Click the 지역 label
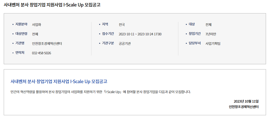269x119 pixels. click(105, 24)
